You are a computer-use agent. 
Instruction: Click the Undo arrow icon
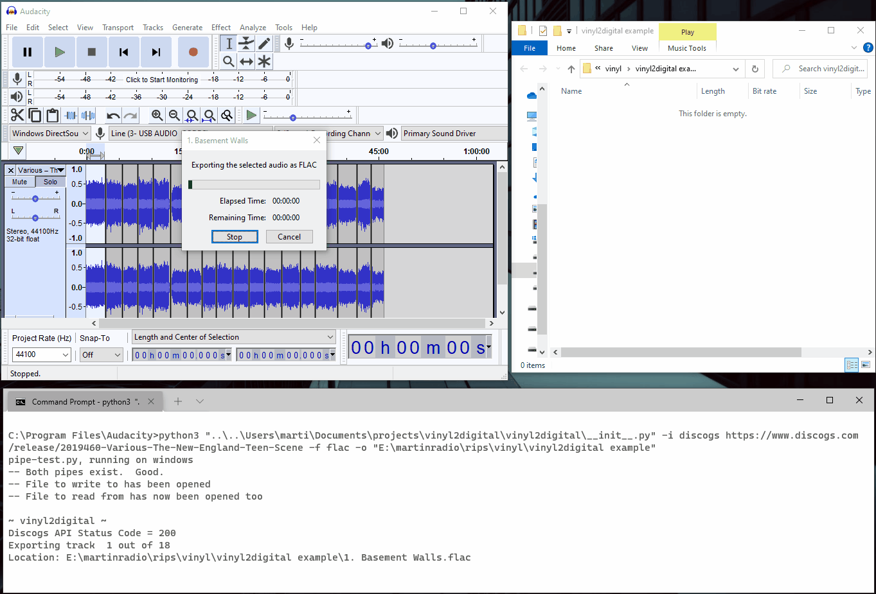coord(113,115)
